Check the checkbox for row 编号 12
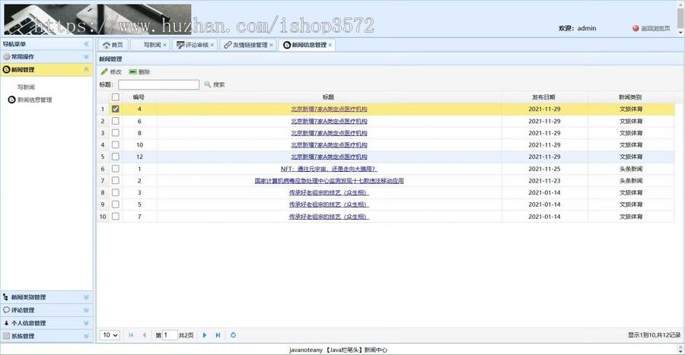Screen dimensions: 685x355 (116, 157)
